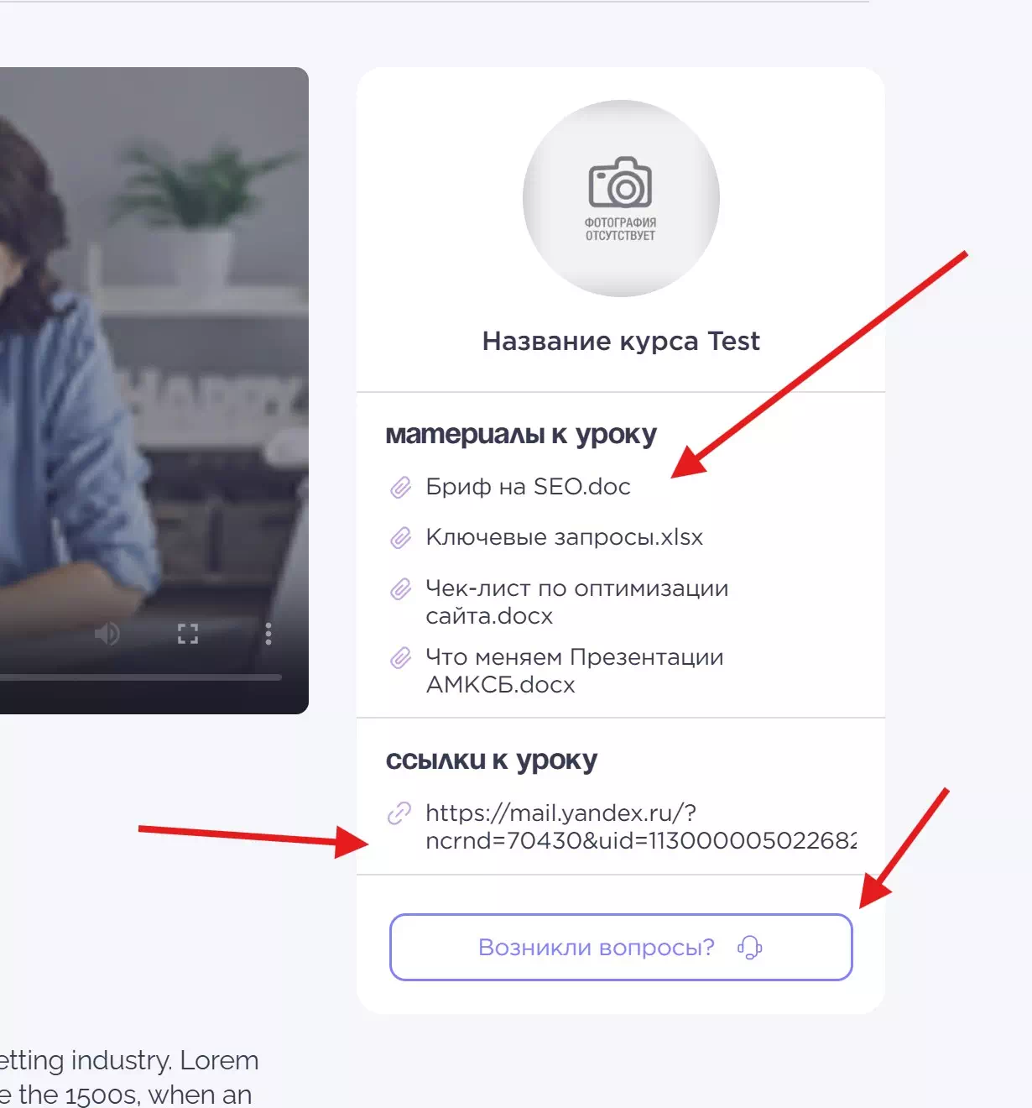Open Что меняем Презентации АМКСБ.docx file
Screen dimensions: 1032x1108
(574, 671)
